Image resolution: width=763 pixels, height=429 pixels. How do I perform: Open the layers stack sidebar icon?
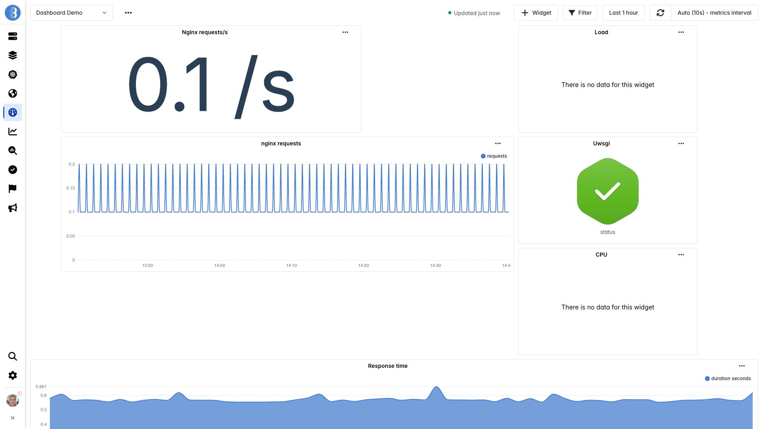click(13, 55)
